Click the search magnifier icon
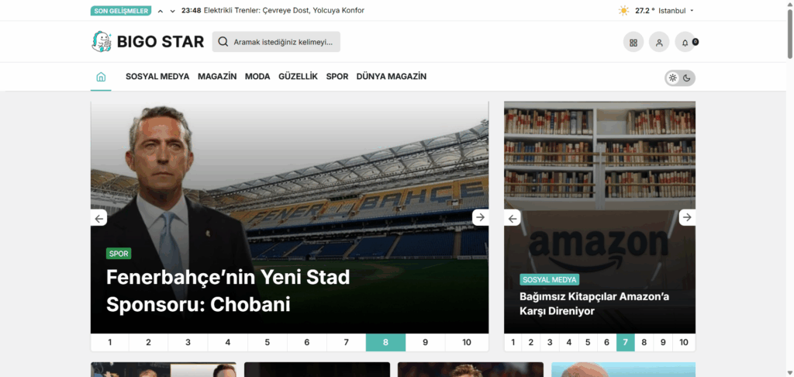This screenshot has width=794, height=377. pyautogui.click(x=223, y=42)
